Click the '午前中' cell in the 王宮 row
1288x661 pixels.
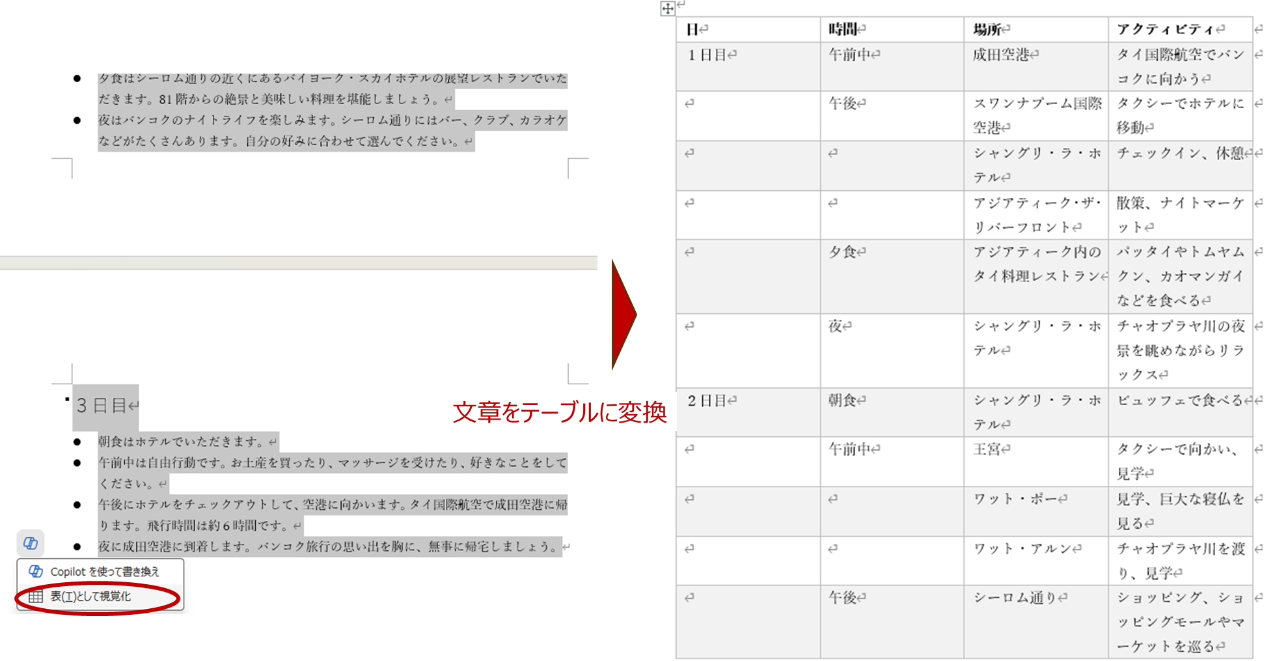(892, 462)
